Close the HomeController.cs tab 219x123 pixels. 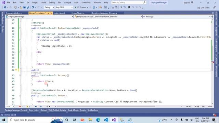click(x=51, y=13)
